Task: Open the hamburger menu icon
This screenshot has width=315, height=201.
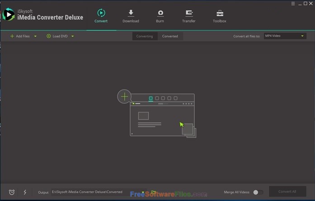Action: coord(293,4)
